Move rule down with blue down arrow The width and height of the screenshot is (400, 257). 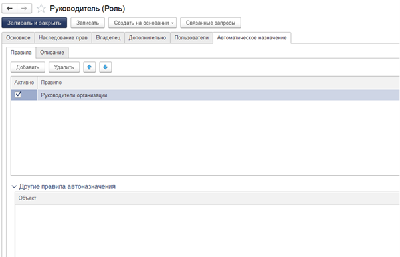pos(106,67)
